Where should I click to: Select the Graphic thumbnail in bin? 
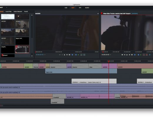click(8, 49)
